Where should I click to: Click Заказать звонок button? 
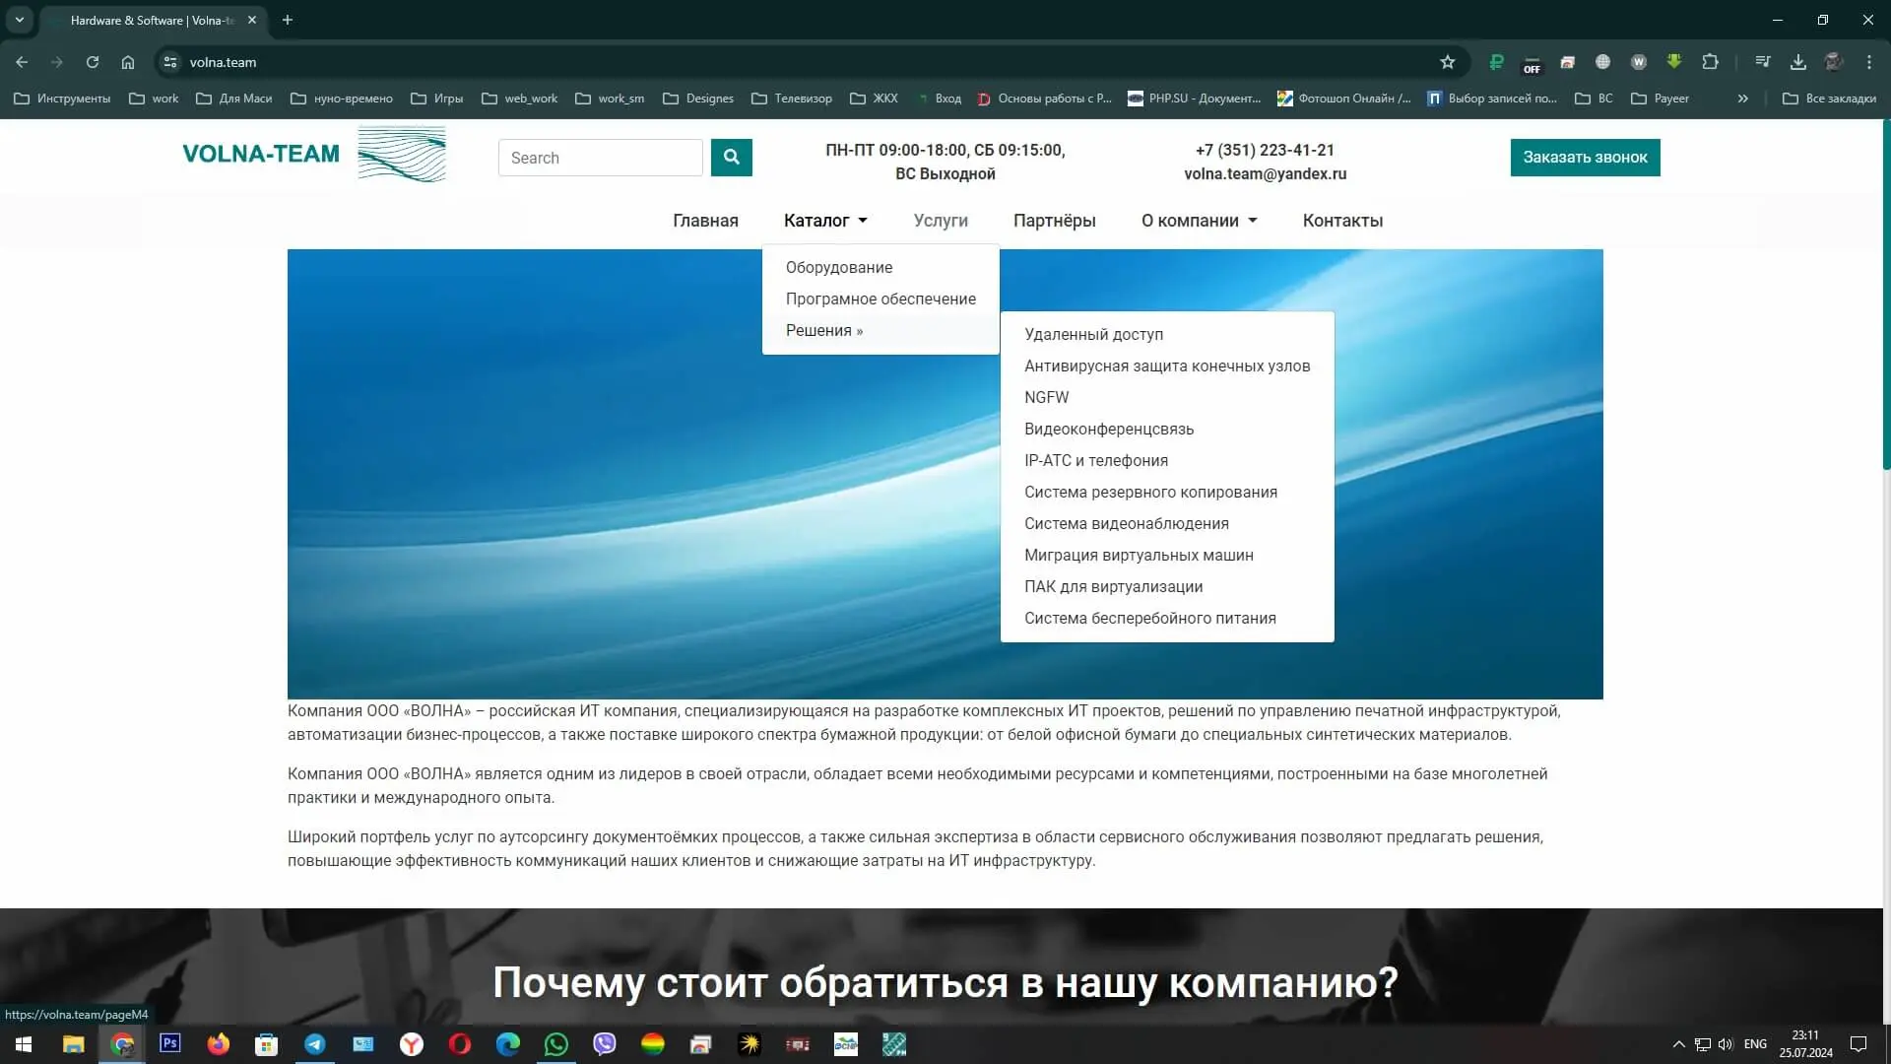coord(1586,158)
